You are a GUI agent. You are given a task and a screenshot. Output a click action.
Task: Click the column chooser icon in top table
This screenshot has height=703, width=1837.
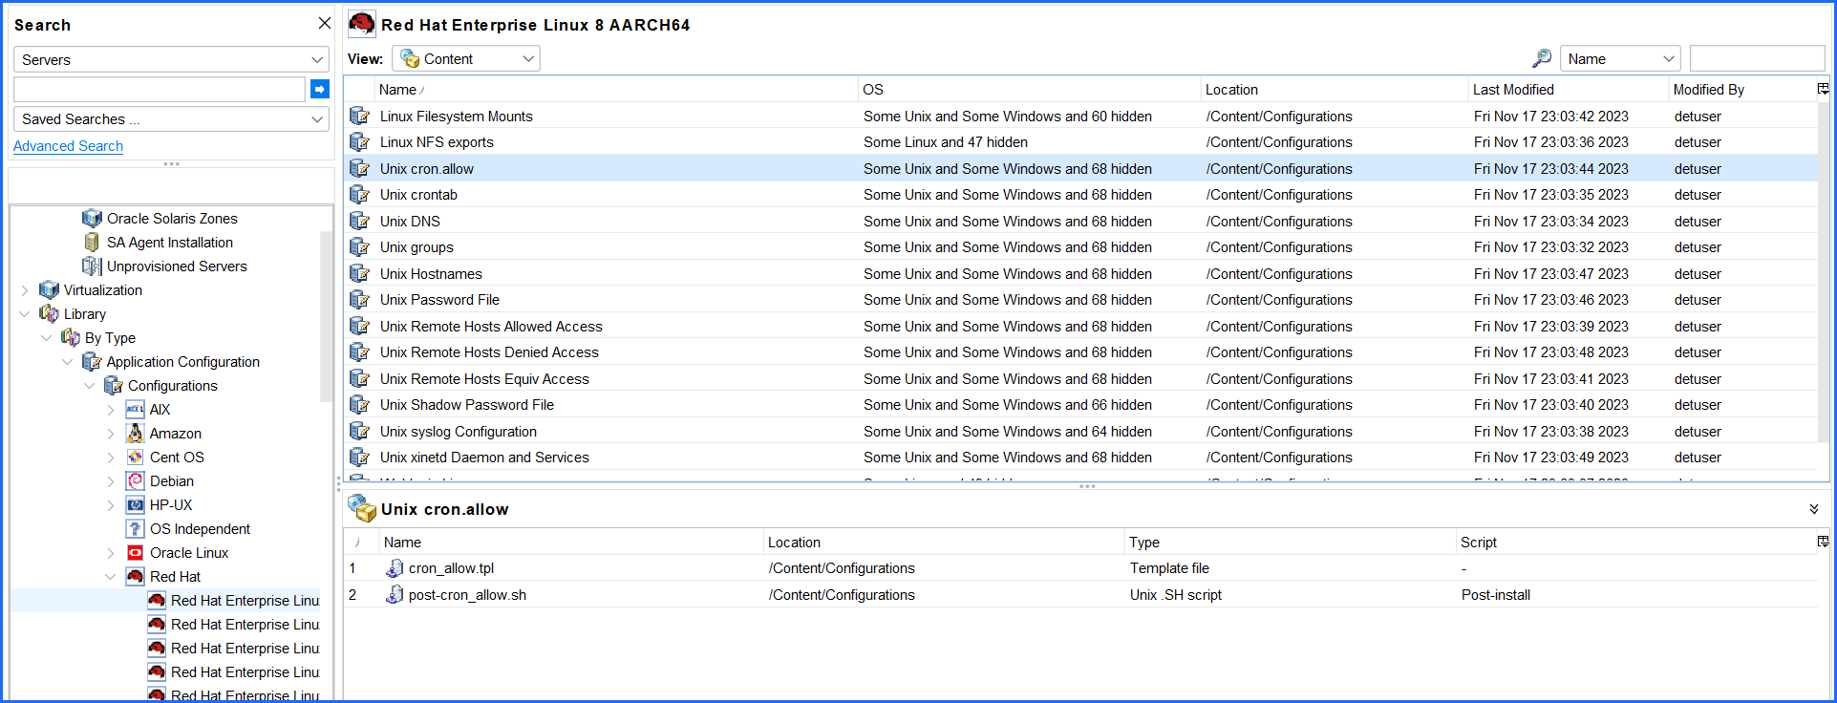click(1823, 89)
